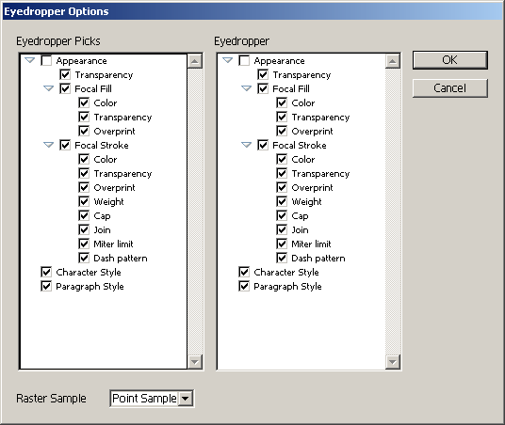Select Miter limit label in Eyedropper Picks
Image resolution: width=505 pixels, height=425 pixels.
(113, 244)
